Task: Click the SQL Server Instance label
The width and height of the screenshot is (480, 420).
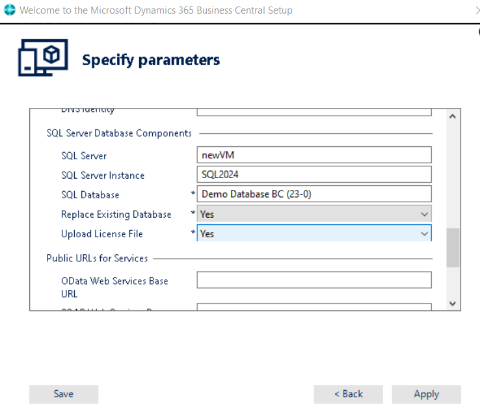Action: [103, 176]
